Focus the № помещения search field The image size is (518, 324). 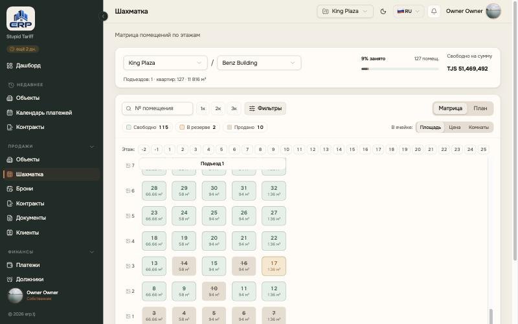[157, 108]
